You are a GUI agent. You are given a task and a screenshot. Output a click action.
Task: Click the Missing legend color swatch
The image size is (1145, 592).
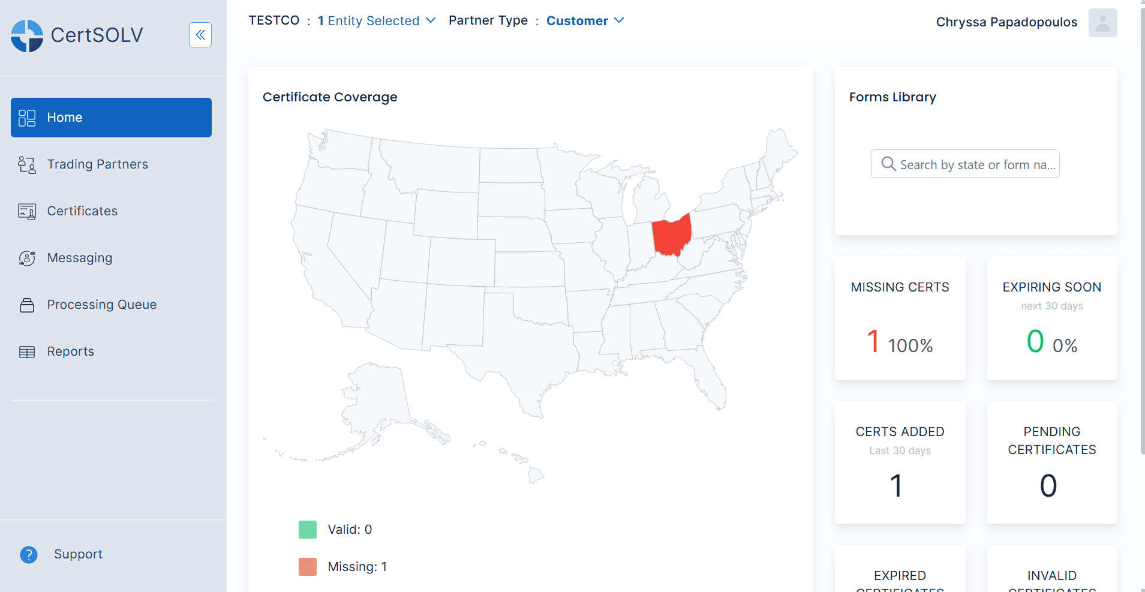tap(307, 566)
